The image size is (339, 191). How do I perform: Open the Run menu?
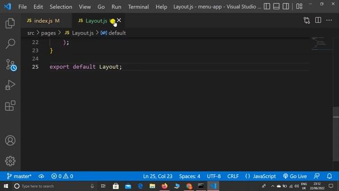click(x=117, y=7)
